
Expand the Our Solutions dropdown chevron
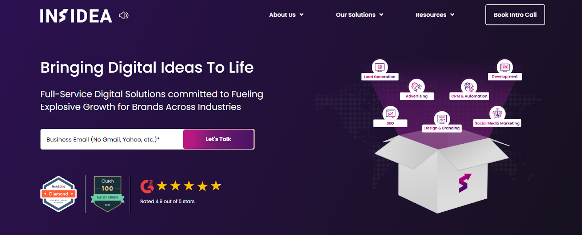(x=381, y=15)
